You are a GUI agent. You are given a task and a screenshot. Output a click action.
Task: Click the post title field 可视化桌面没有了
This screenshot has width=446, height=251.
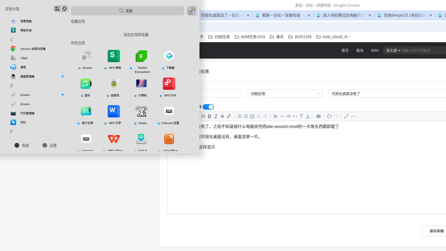[387, 94]
